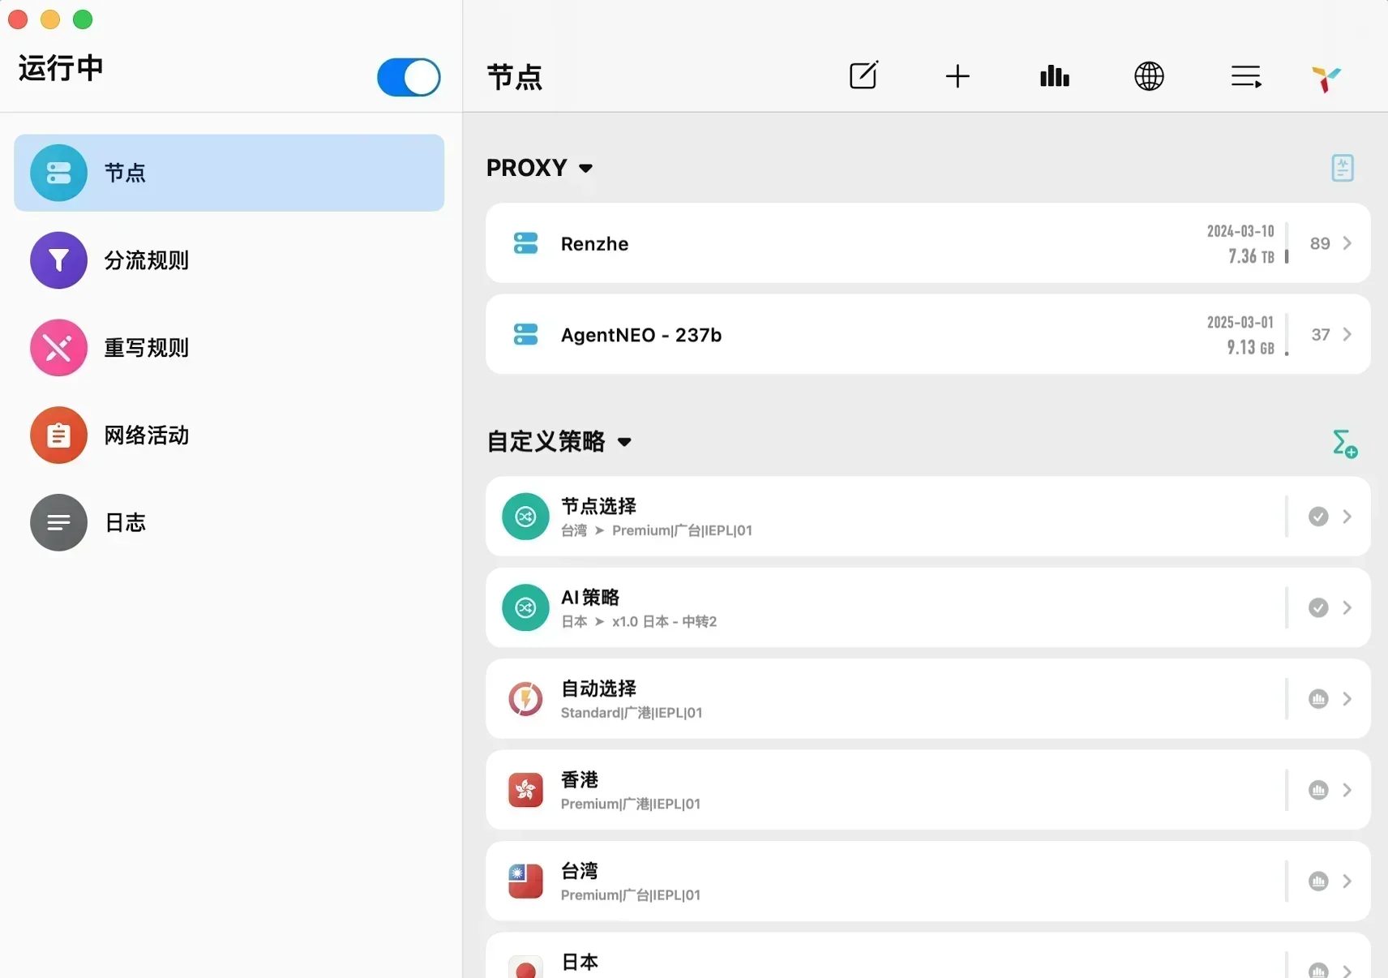Click the 2024-03-10 expiry date on Renzhe
Image resolution: width=1388 pixels, height=978 pixels.
click(x=1240, y=231)
